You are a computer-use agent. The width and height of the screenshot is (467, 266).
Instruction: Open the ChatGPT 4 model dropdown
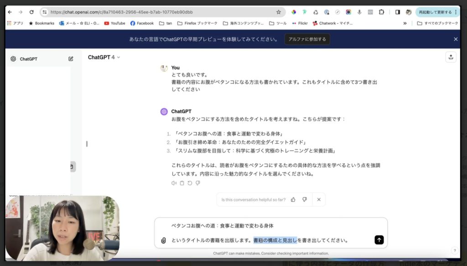[x=104, y=57]
